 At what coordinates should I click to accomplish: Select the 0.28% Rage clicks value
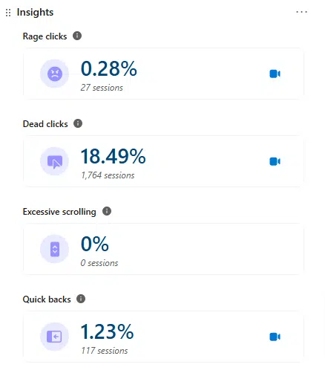tap(109, 68)
